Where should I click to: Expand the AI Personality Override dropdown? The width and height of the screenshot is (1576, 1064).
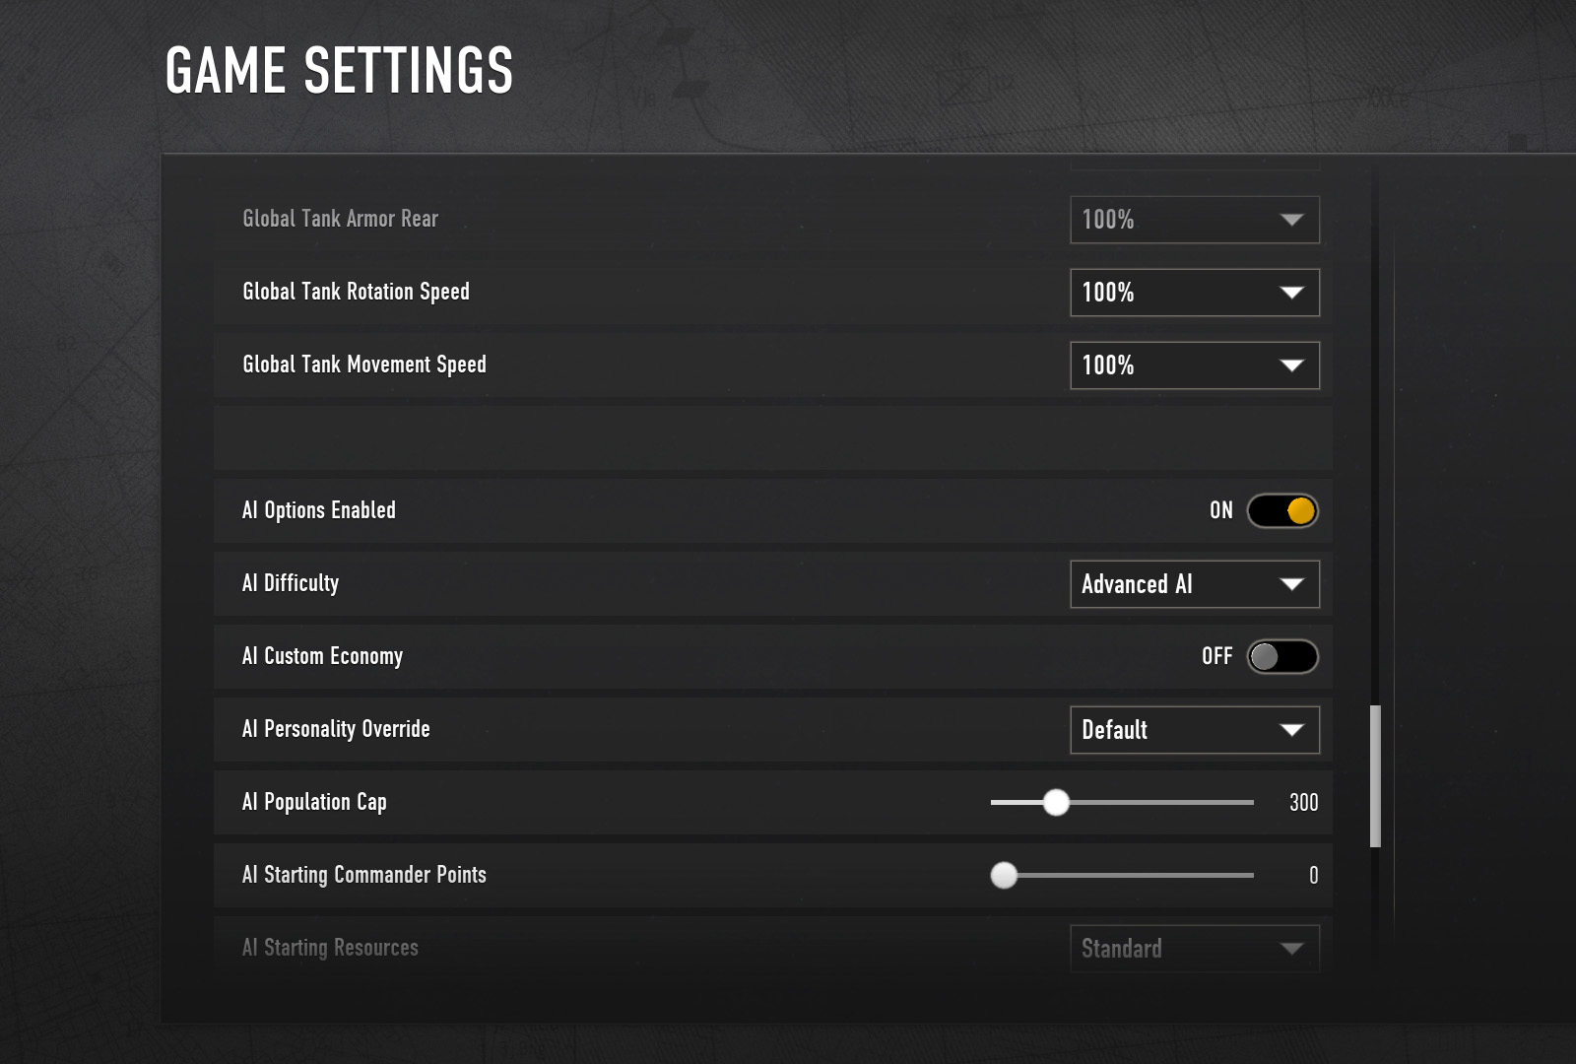(x=1194, y=730)
